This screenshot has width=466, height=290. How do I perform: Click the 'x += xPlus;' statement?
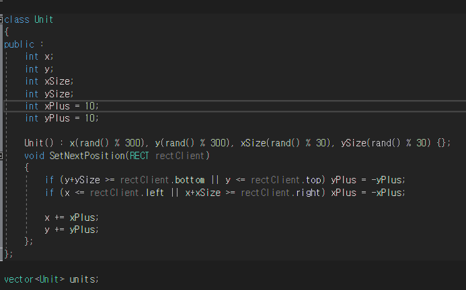point(71,217)
